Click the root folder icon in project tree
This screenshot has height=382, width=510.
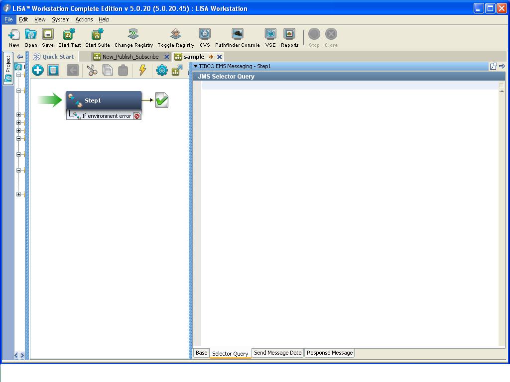pyautogui.click(x=18, y=67)
